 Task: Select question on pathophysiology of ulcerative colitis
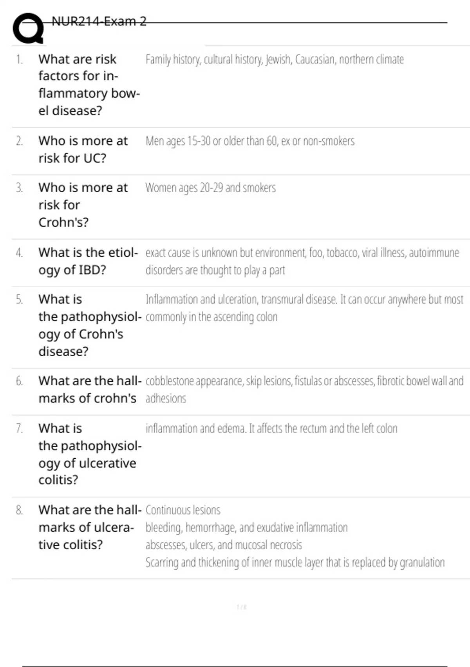point(90,454)
